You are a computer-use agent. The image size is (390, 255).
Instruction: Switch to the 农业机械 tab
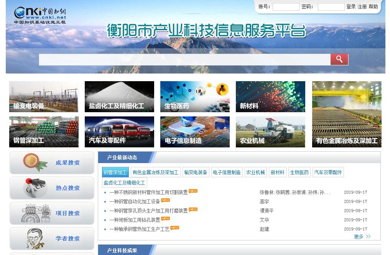pyautogui.click(x=255, y=172)
